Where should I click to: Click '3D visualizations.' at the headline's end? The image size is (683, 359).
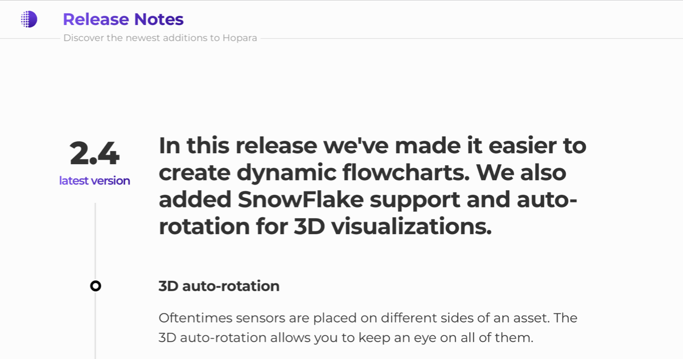click(x=392, y=227)
